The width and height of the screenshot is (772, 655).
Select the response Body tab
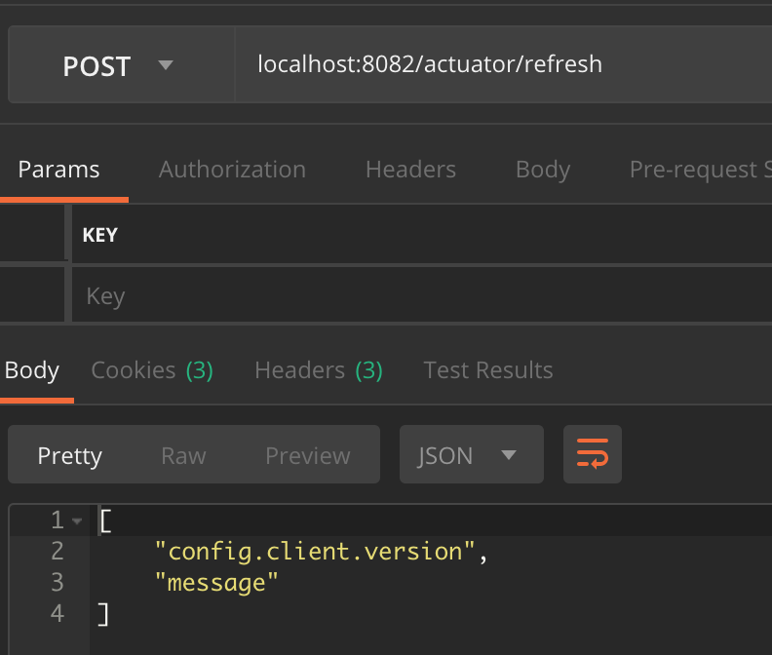click(32, 370)
